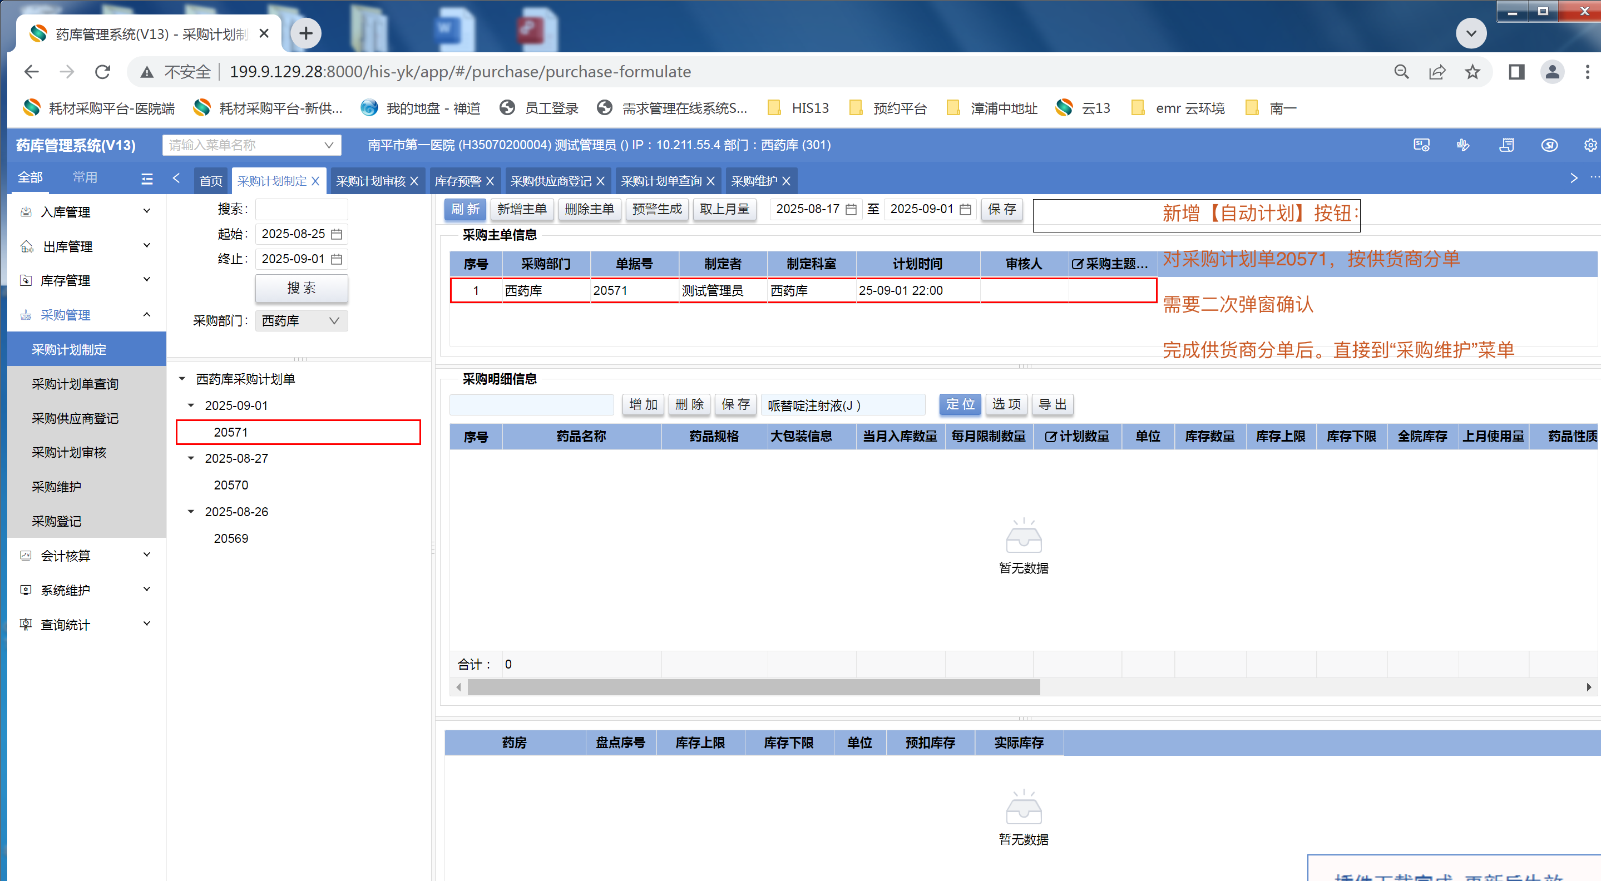Open 采购维护 in the sidebar menu
1601x881 pixels.
pos(57,487)
